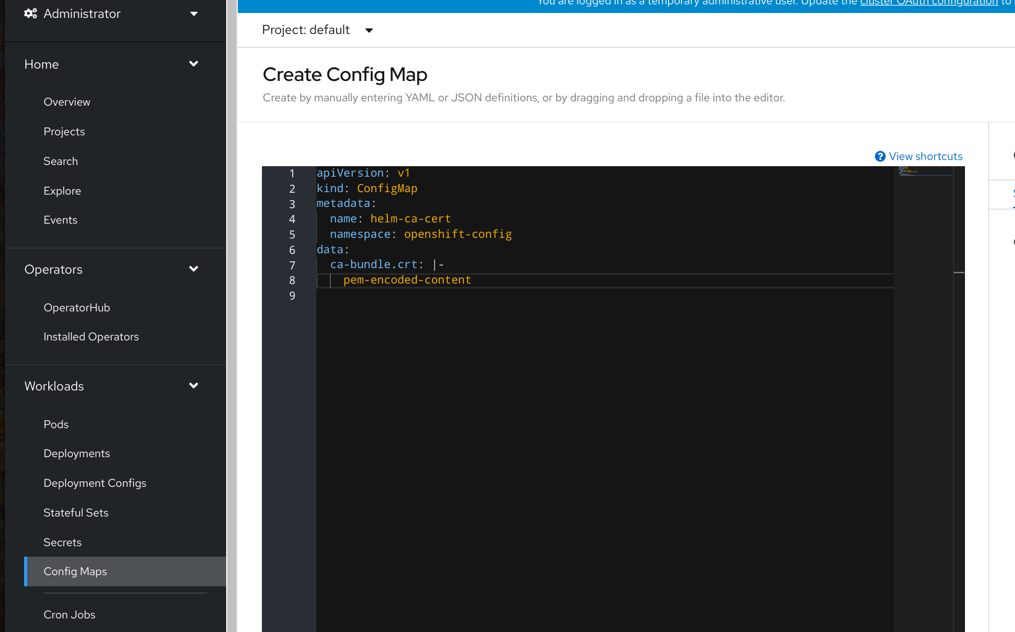Collapse the Home navigation section
1015x632 pixels.
tap(193, 64)
